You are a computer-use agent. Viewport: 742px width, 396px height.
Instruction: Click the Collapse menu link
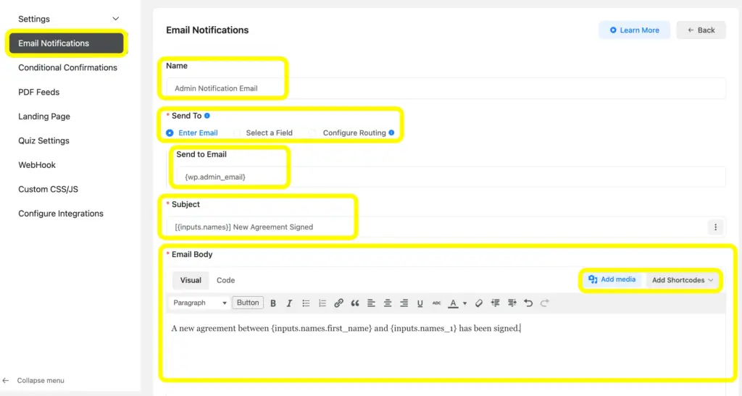pyautogui.click(x=41, y=380)
